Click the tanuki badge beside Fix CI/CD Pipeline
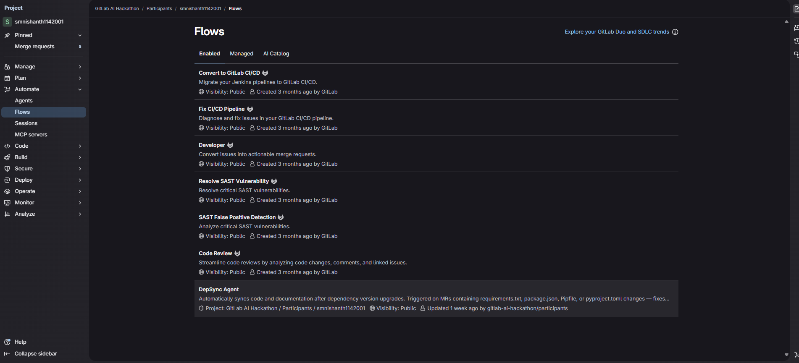Viewport: 799px width, 363px height. point(250,109)
